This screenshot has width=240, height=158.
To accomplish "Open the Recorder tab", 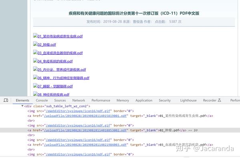I will tap(210, 100).
